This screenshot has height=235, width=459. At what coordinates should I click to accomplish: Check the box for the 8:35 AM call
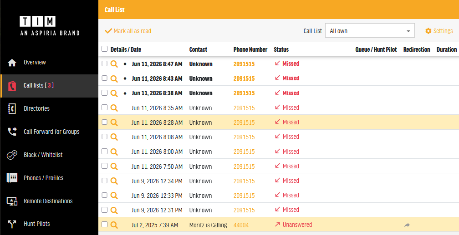(105, 108)
